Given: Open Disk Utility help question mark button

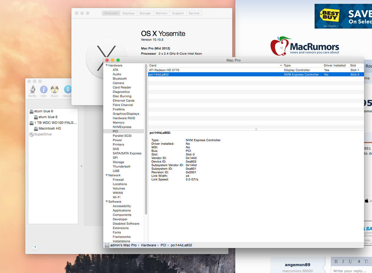Looking at the screenshot, I should click(35, 247).
